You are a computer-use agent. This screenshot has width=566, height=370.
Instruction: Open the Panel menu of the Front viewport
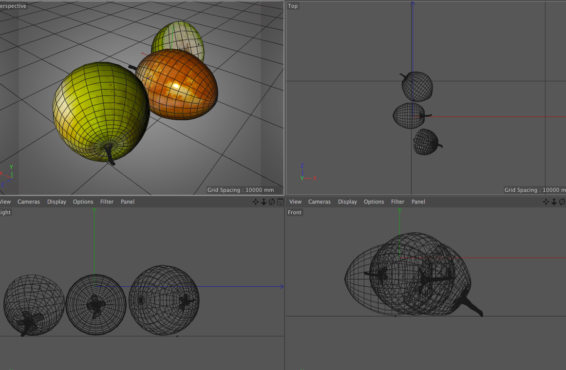click(x=418, y=202)
